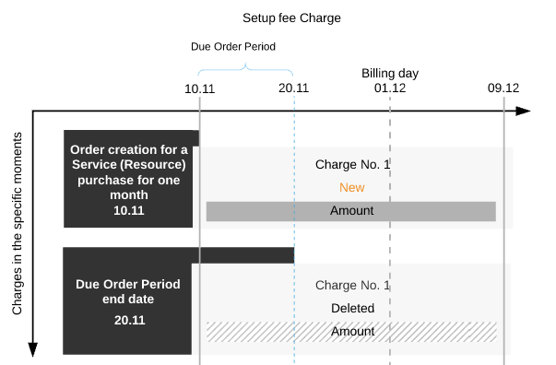Click the 09.12 date marker
The image size is (556, 365).
coord(503,88)
